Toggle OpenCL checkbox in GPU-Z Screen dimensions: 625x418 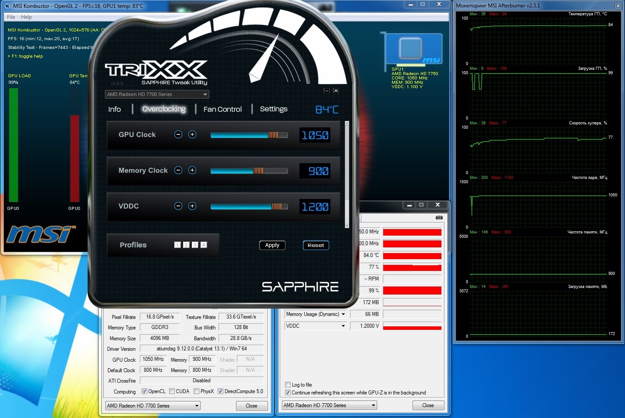coord(144,391)
